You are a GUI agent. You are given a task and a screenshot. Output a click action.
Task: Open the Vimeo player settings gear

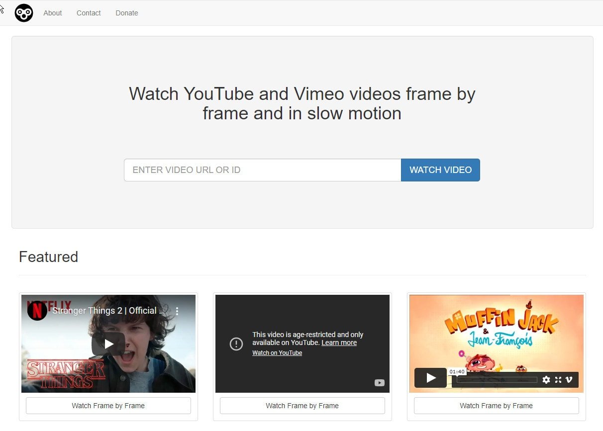click(x=546, y=380)
